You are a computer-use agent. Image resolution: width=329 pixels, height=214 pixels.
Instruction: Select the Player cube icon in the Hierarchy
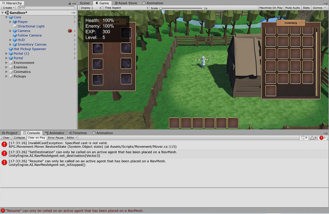pyautogui.click(x=15, y=21)
